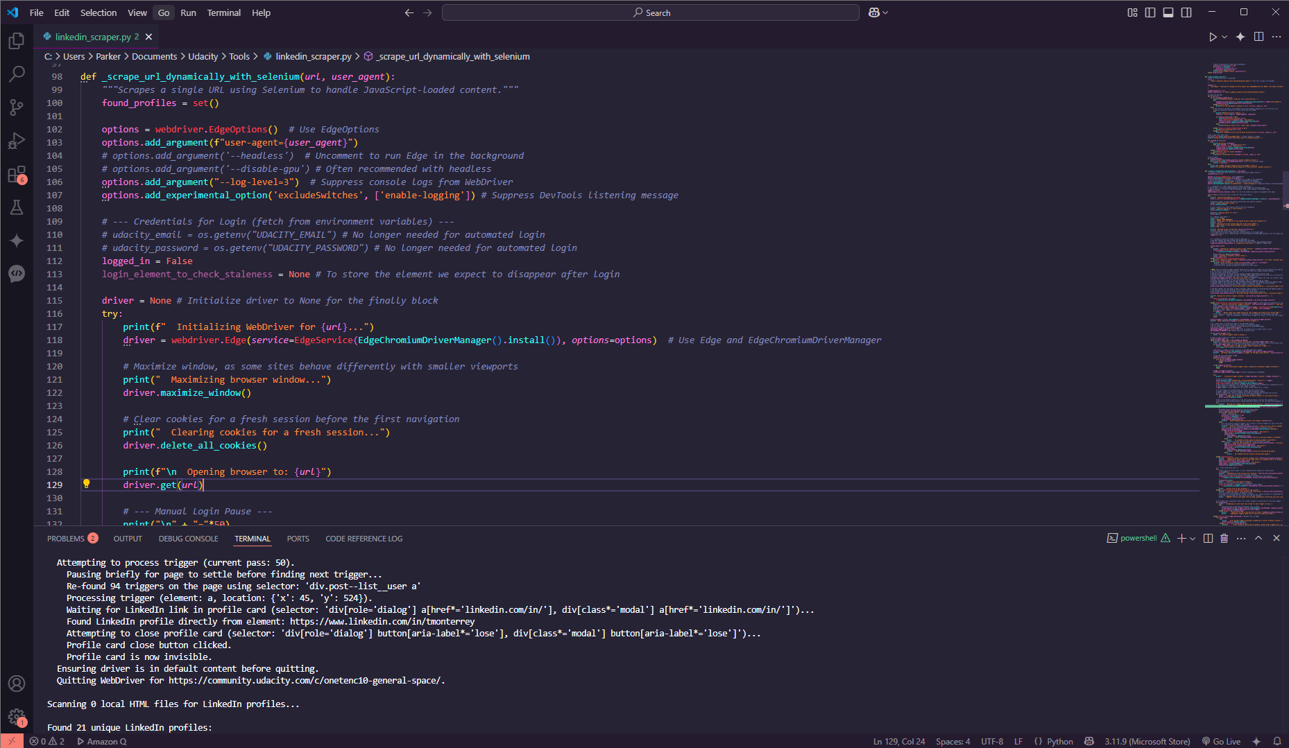
Task: Open Source Control view
Action: (x=17, y=107)
